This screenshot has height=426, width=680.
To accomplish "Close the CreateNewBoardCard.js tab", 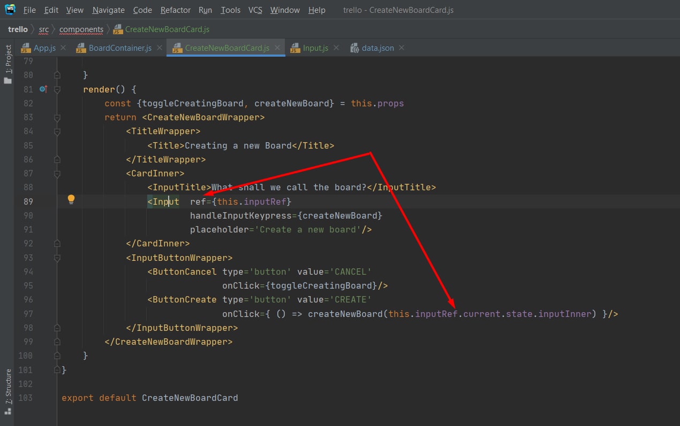I will pos(277,48).
